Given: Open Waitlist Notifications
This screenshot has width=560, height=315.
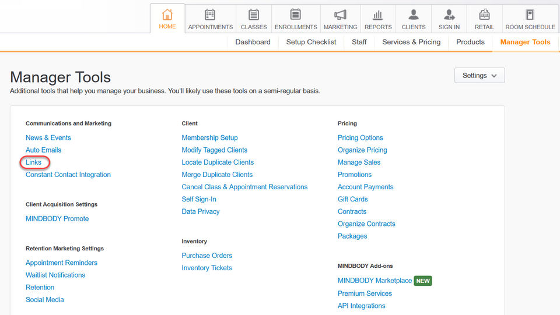Looking at the screenshot, I should [x=55, y=275].
